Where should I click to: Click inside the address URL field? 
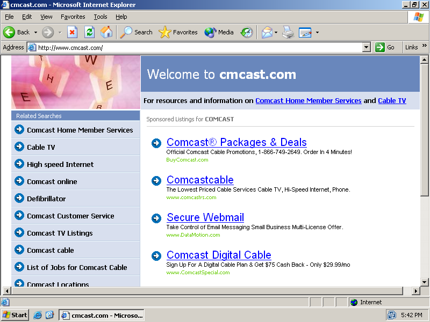[x=199, y=48]
